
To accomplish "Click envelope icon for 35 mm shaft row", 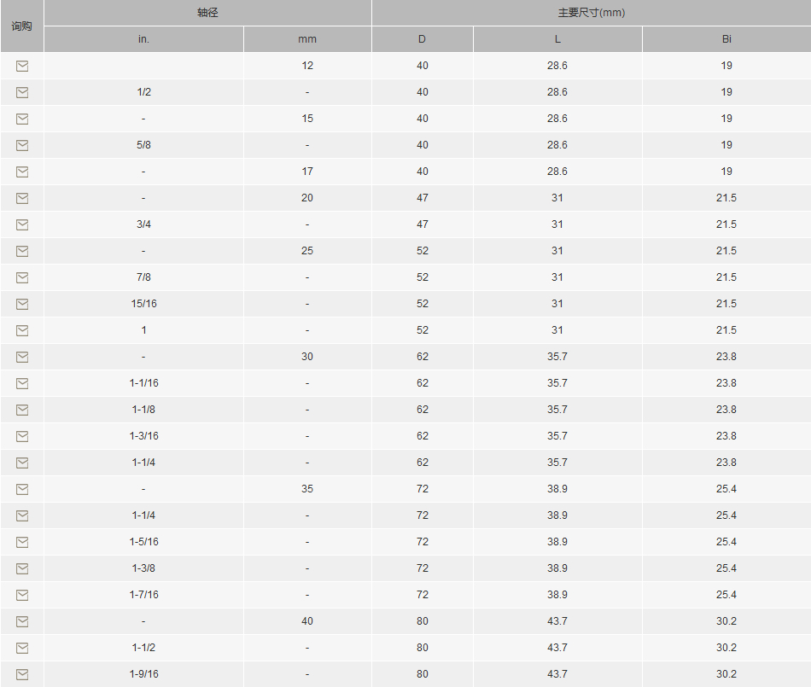I will pos(22,489).
